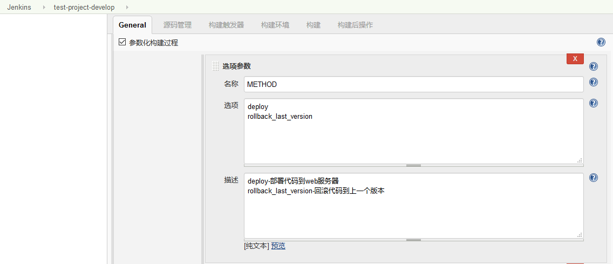Click Jenkins breadcrumb link
The width and height of the screenshot is (613, 264).
click(x=18, y=8)
